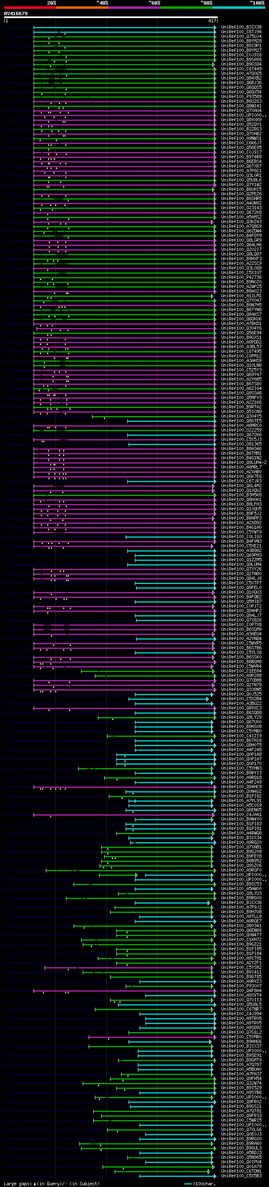Open the UniRef100_P93589 entry
This screenshot has height=1187, width=269.
241,96
